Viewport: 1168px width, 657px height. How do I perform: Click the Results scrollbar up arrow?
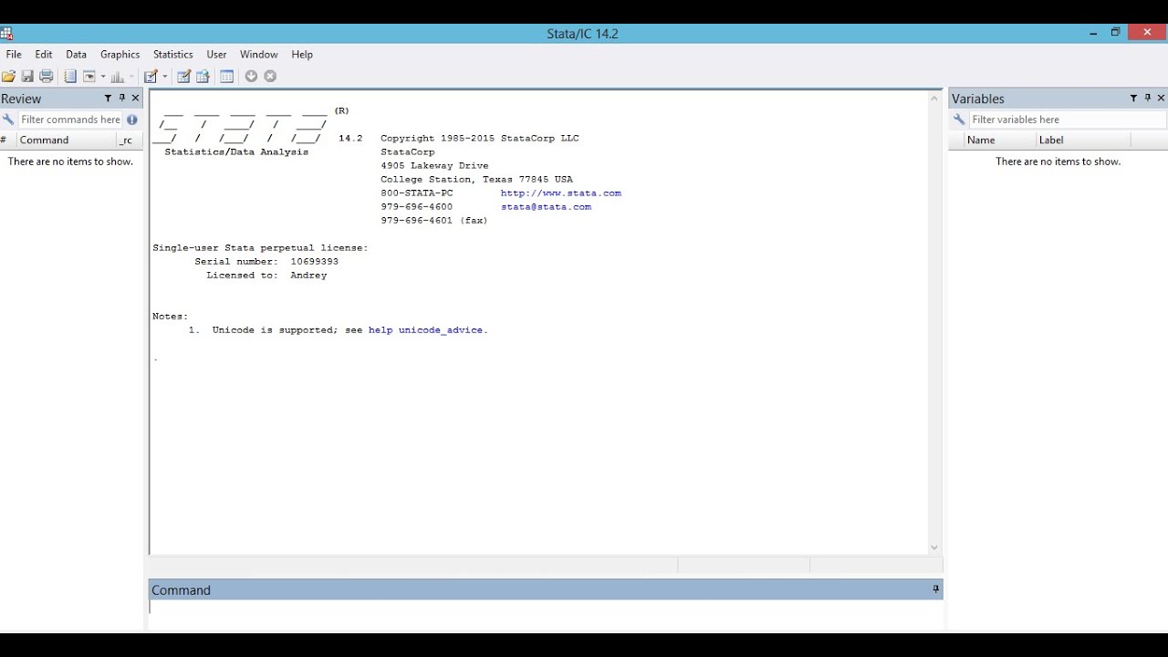pyautogui.click(x=934, y=99)
